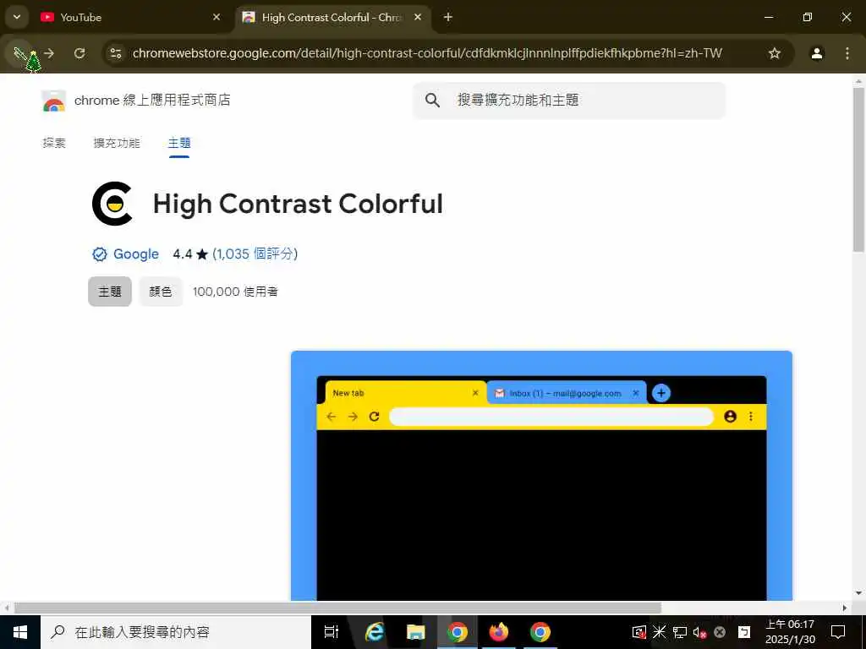Reload the current page
Screen dimensions: 866x649
(79, 53)
